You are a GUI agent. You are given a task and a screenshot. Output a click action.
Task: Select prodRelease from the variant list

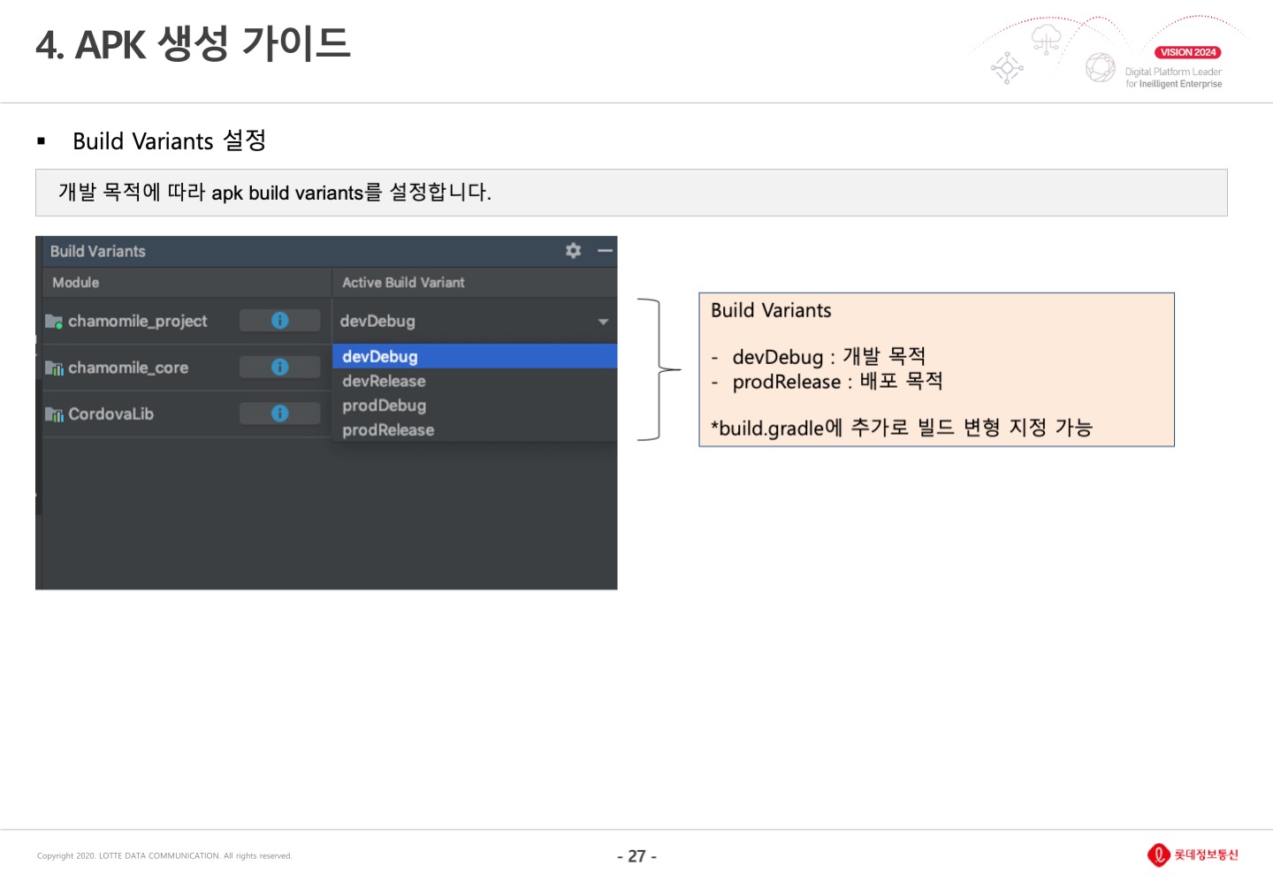click(475, 430)
